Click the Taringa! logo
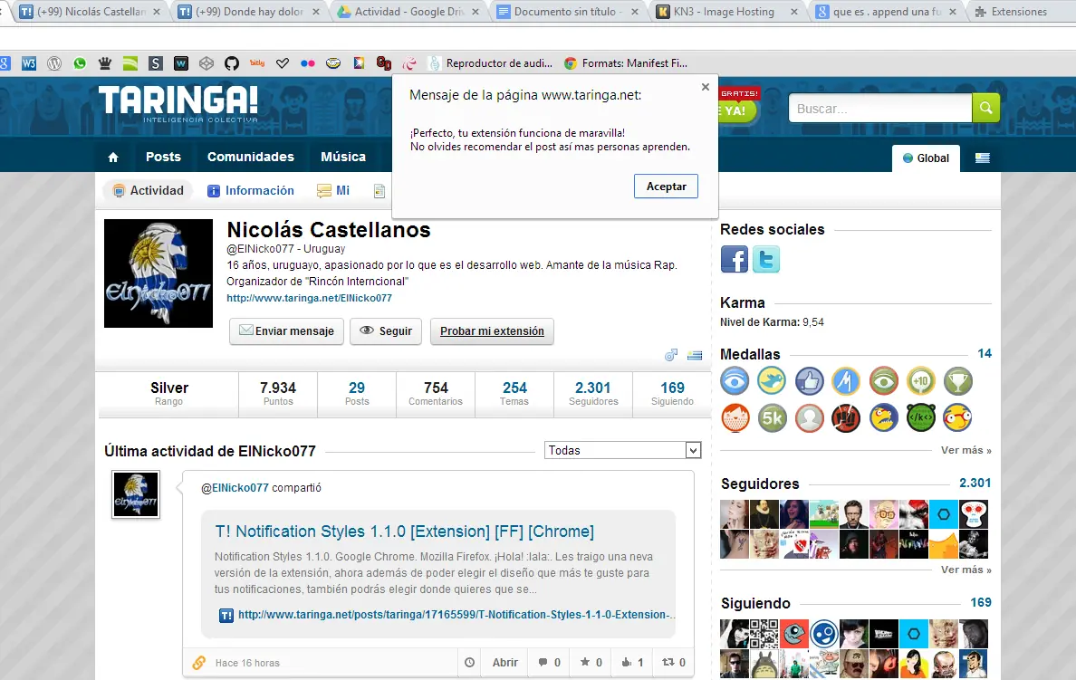The width and height of the screenshot is (1076, 680). click(x=178, y=103)
